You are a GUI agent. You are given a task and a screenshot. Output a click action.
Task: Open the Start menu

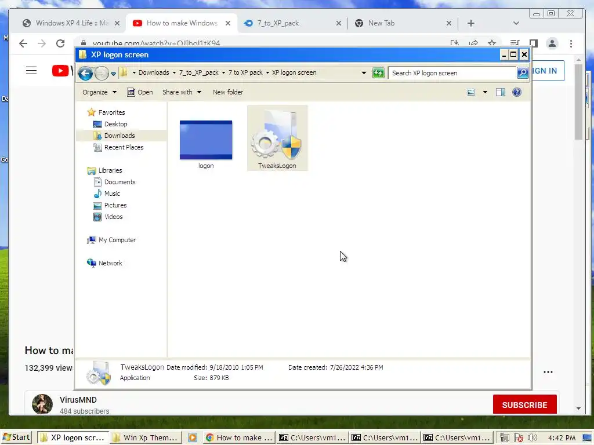[x=17, y=437]
